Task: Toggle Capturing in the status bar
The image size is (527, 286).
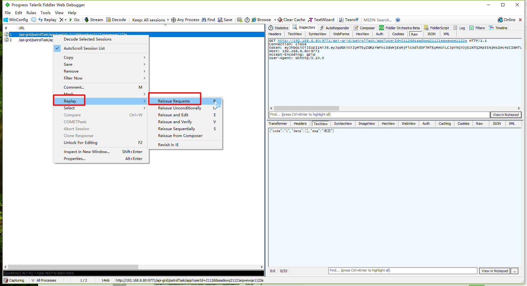Action: pos(14,280)
